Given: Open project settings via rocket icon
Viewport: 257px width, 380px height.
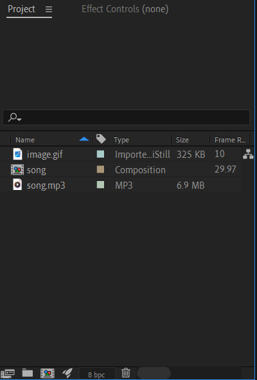Looking at the screenshot, I should [67, 373].
